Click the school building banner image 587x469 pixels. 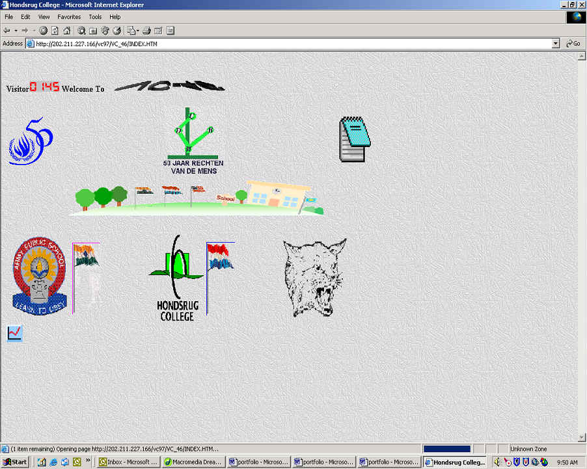pos(197,198)
